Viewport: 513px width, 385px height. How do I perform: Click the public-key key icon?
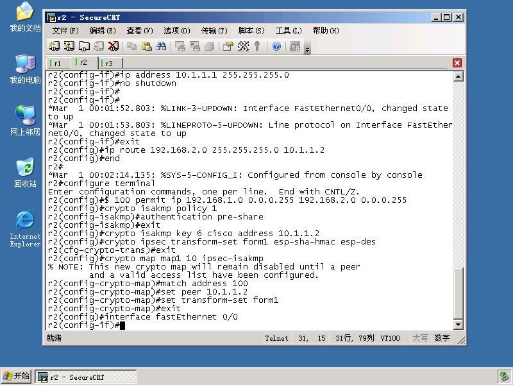pyautogui.click(x=257, y=46)
